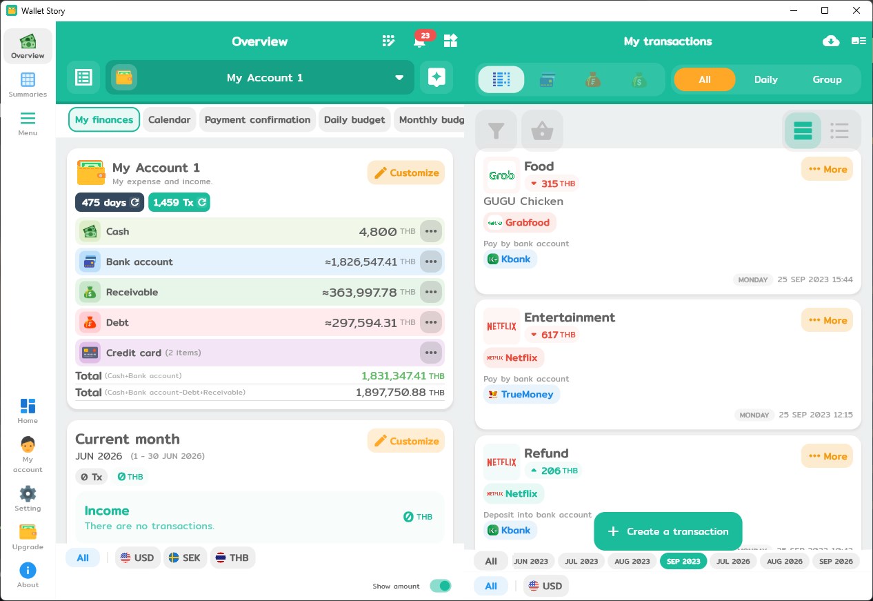Click the cloud download icon

coord(831,41)
